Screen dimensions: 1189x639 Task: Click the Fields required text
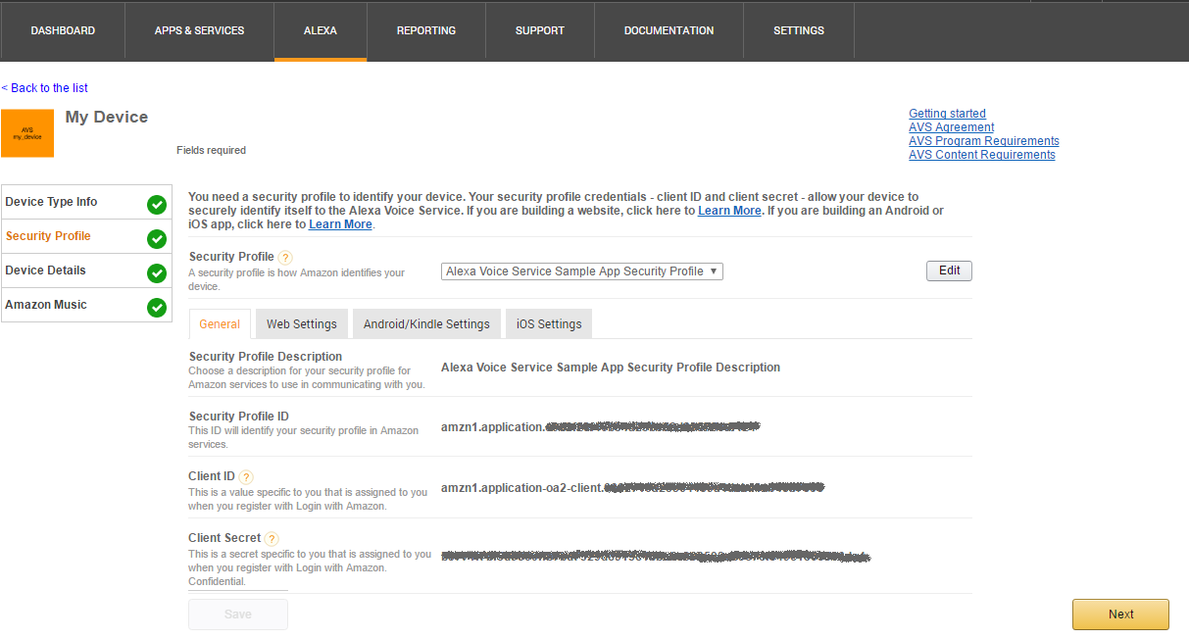[x=211, y=150]
